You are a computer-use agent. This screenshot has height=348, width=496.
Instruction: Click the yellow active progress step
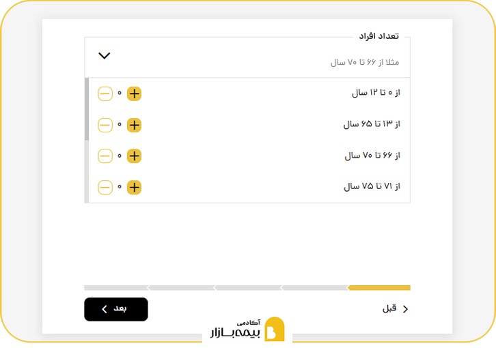click(379, 287)
